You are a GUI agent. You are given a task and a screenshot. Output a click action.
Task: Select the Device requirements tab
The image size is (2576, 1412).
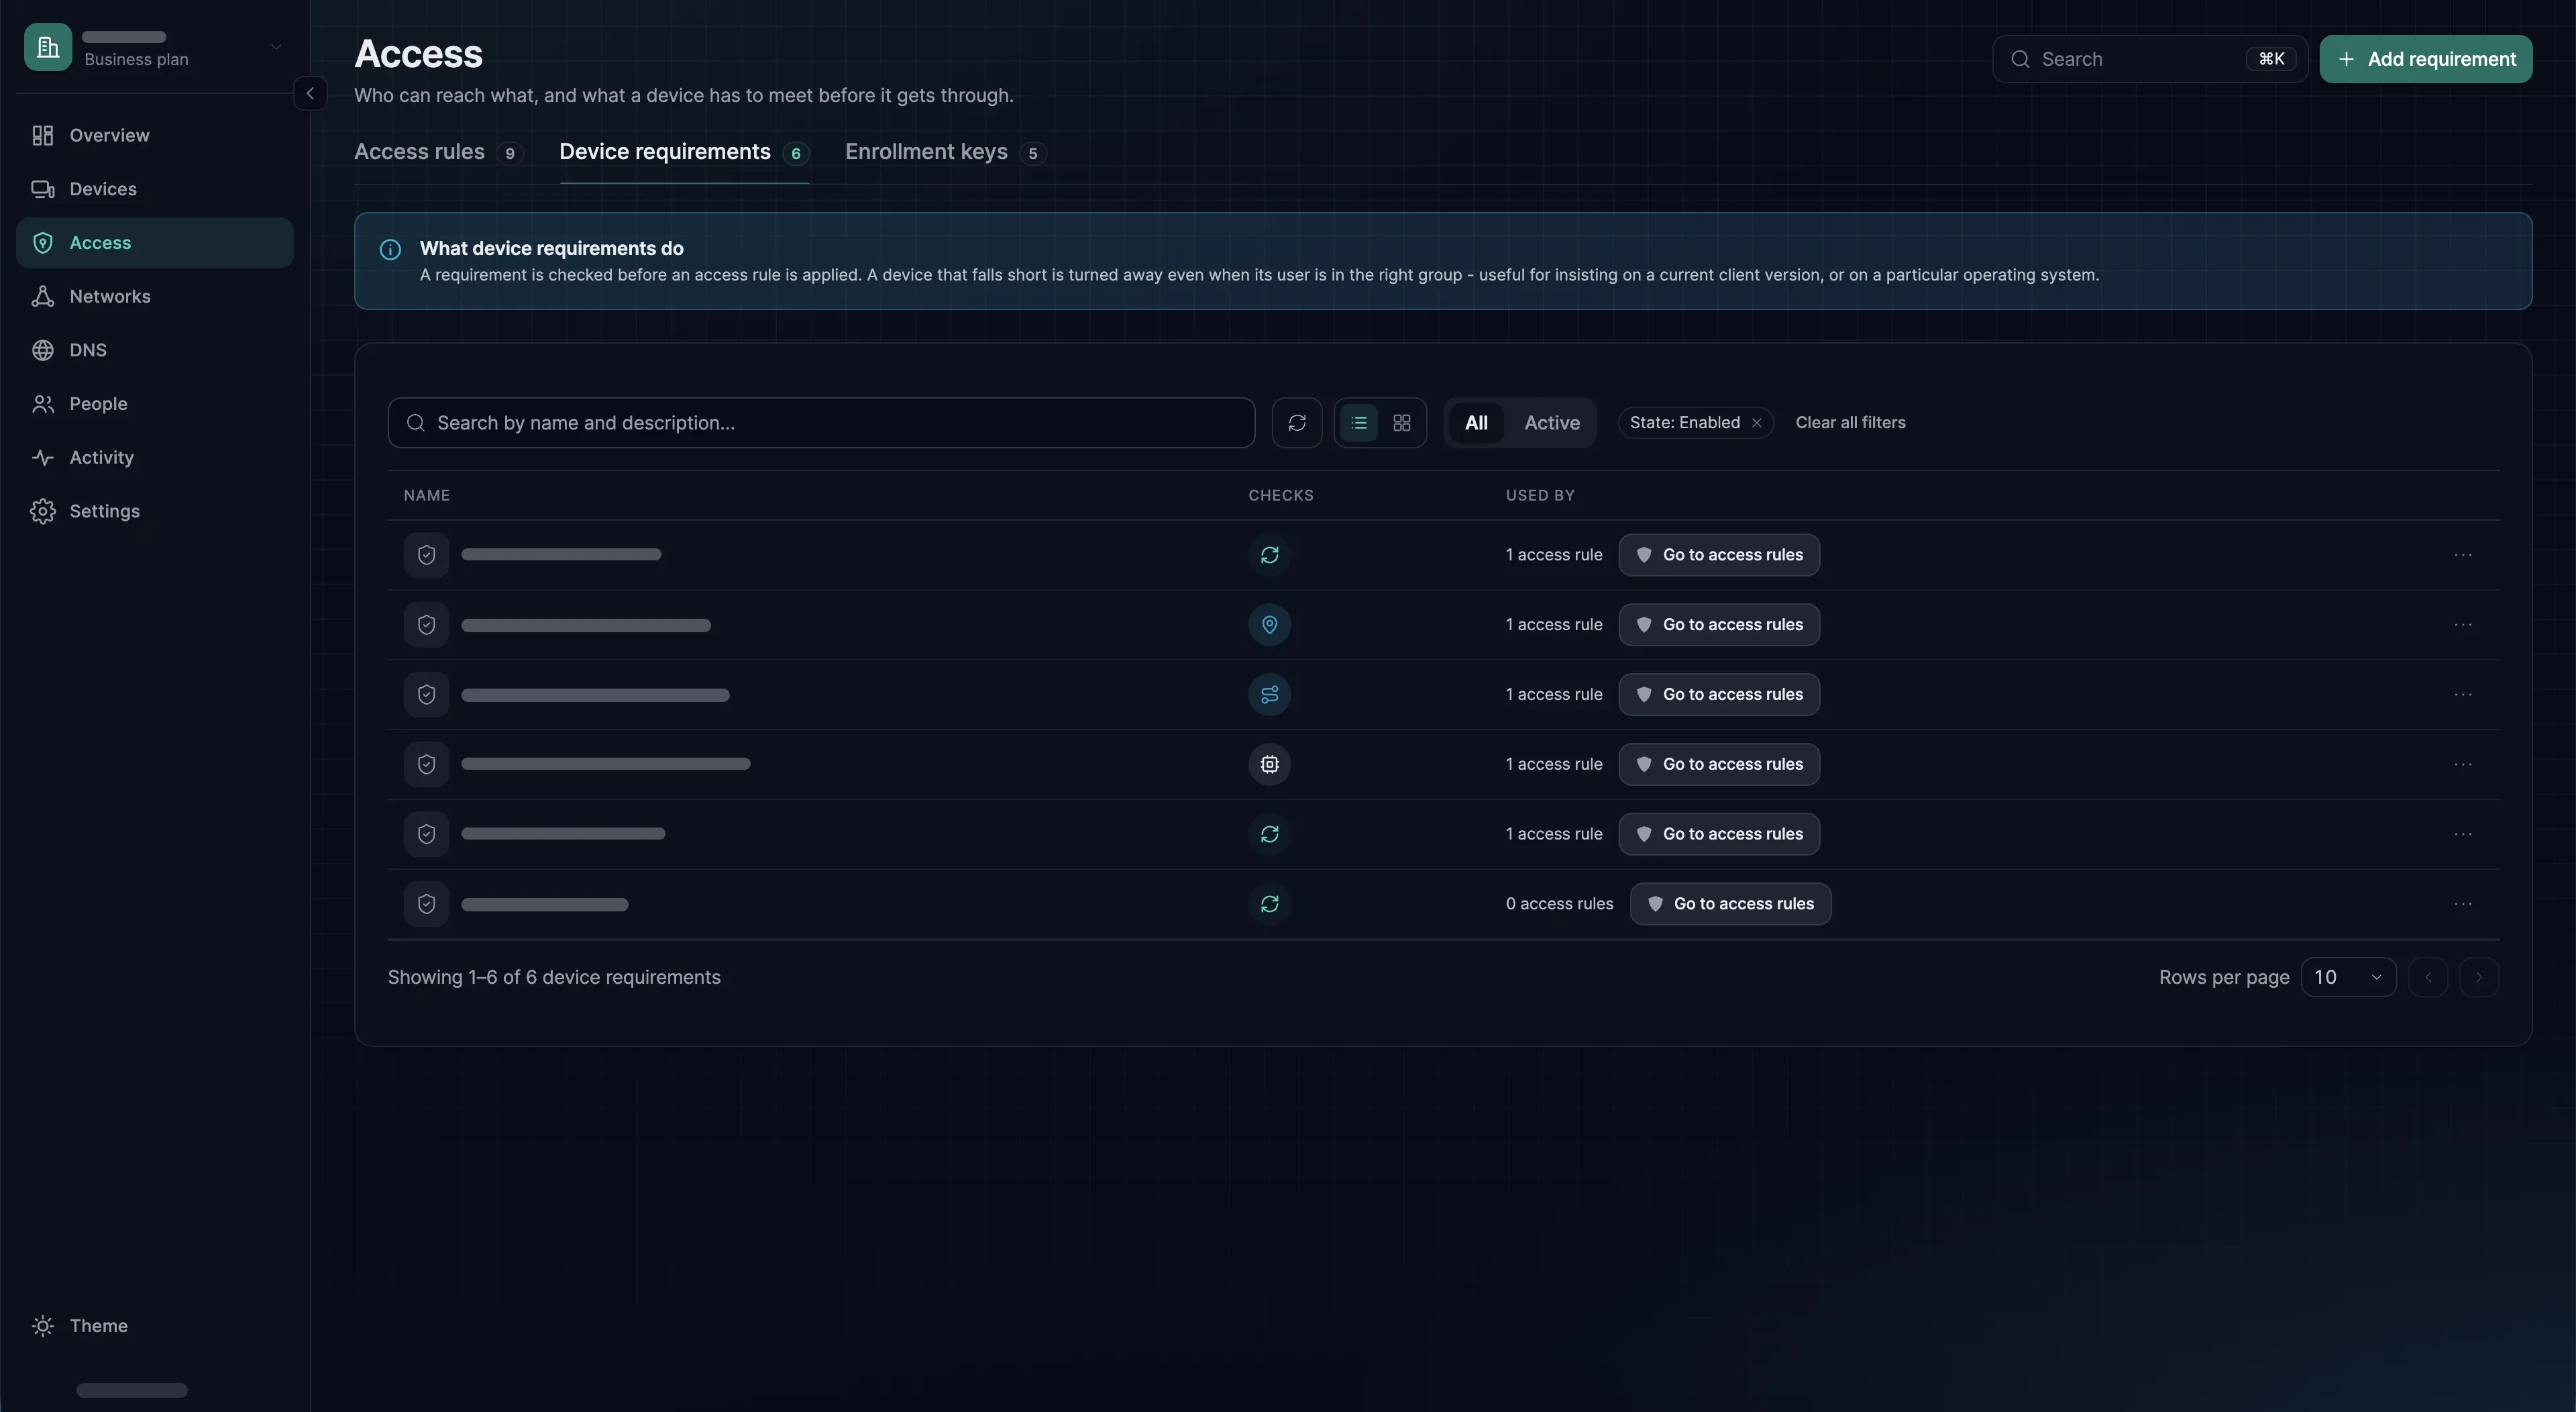click(684, 152)
